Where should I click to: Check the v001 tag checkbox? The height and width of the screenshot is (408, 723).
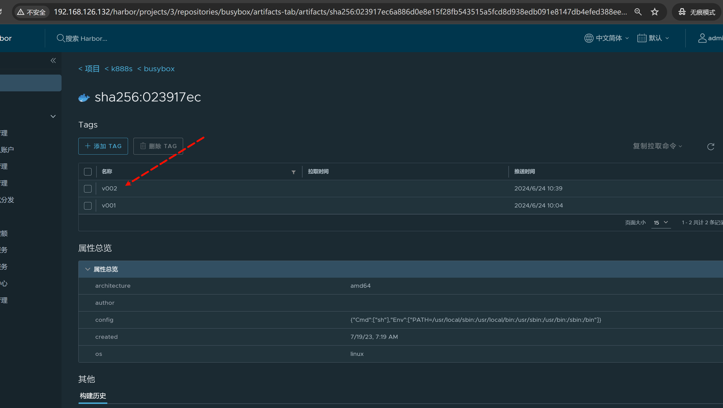pos(88,206)
